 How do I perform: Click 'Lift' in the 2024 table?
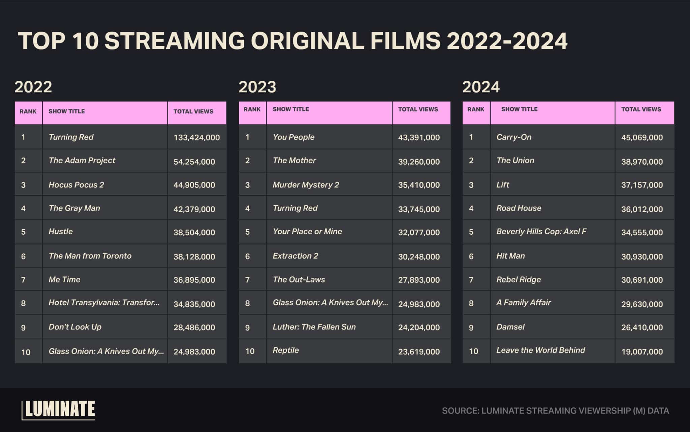point(503,185)
